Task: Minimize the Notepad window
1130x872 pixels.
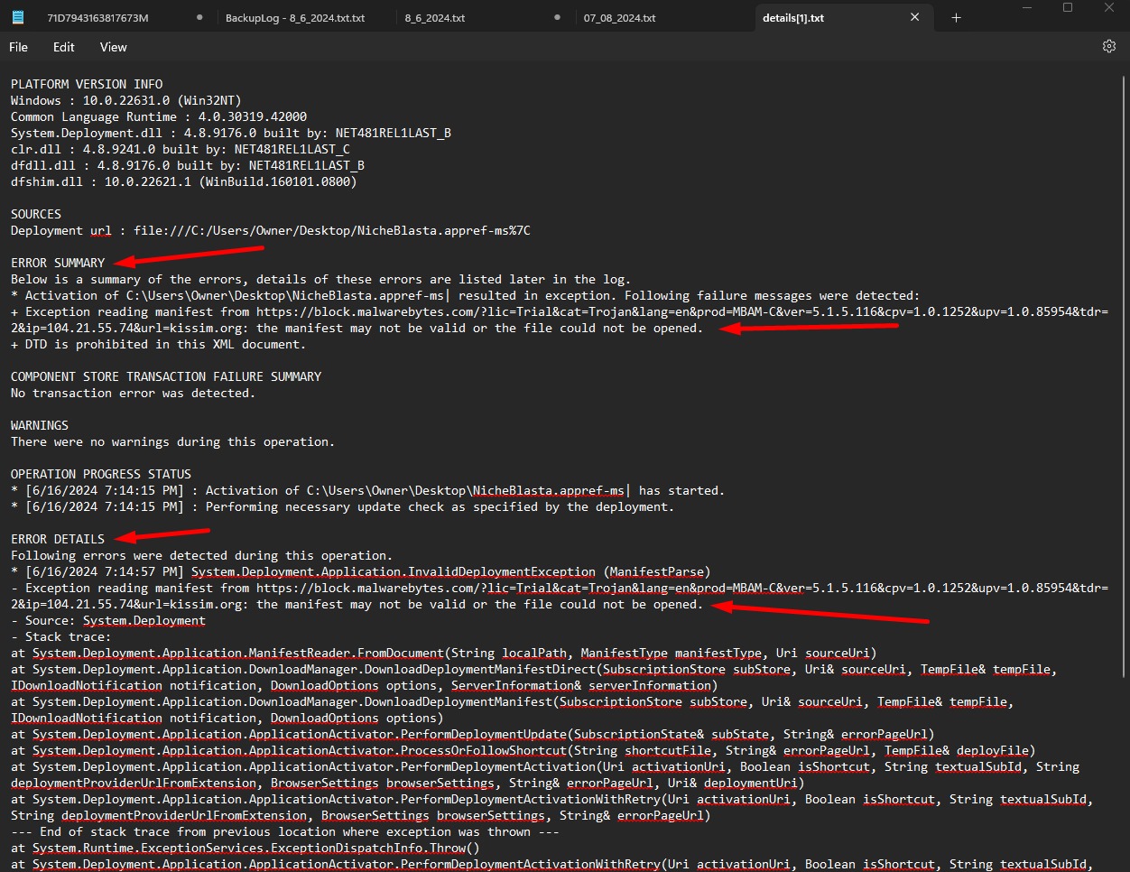Action: 1026,8
